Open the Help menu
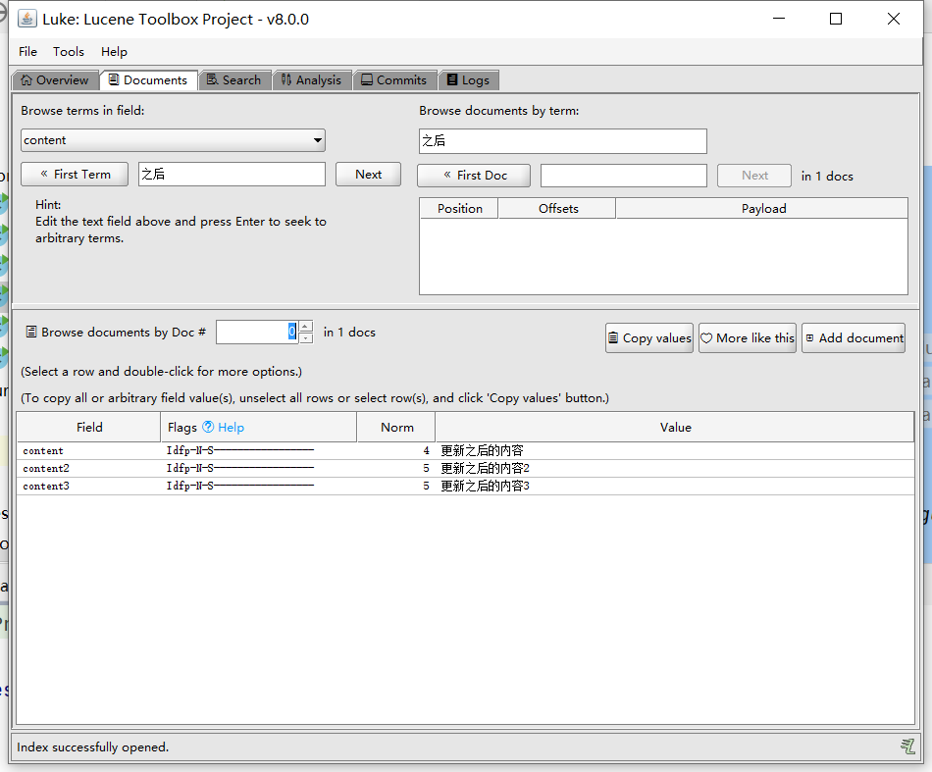Viewport: 932px width, 772px height. coord(114,52)
